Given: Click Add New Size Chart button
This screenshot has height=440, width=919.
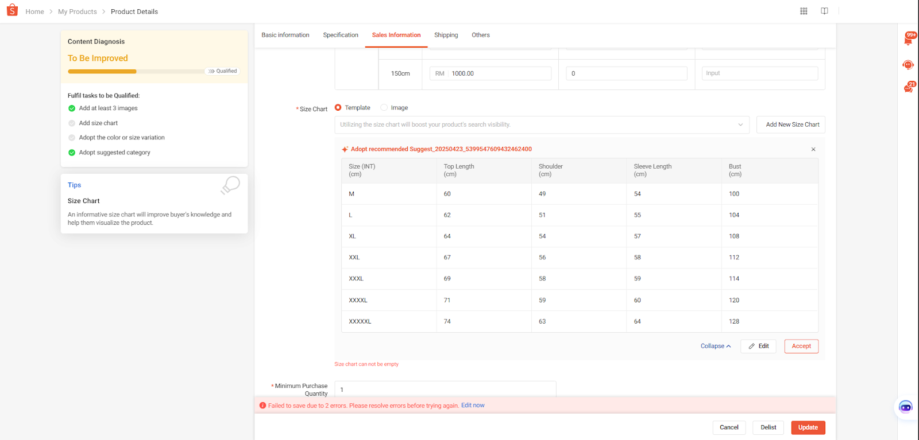Looking at the screenshot, I should pos(791,124).
